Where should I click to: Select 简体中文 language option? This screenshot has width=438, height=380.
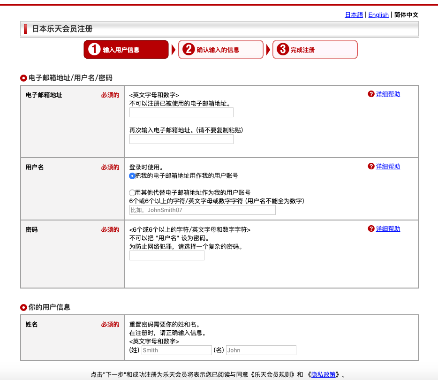[x=406, y=15]
